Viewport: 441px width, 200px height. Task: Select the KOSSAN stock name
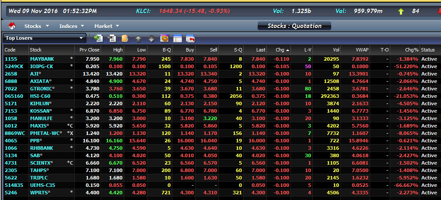(x=41, y=110)
